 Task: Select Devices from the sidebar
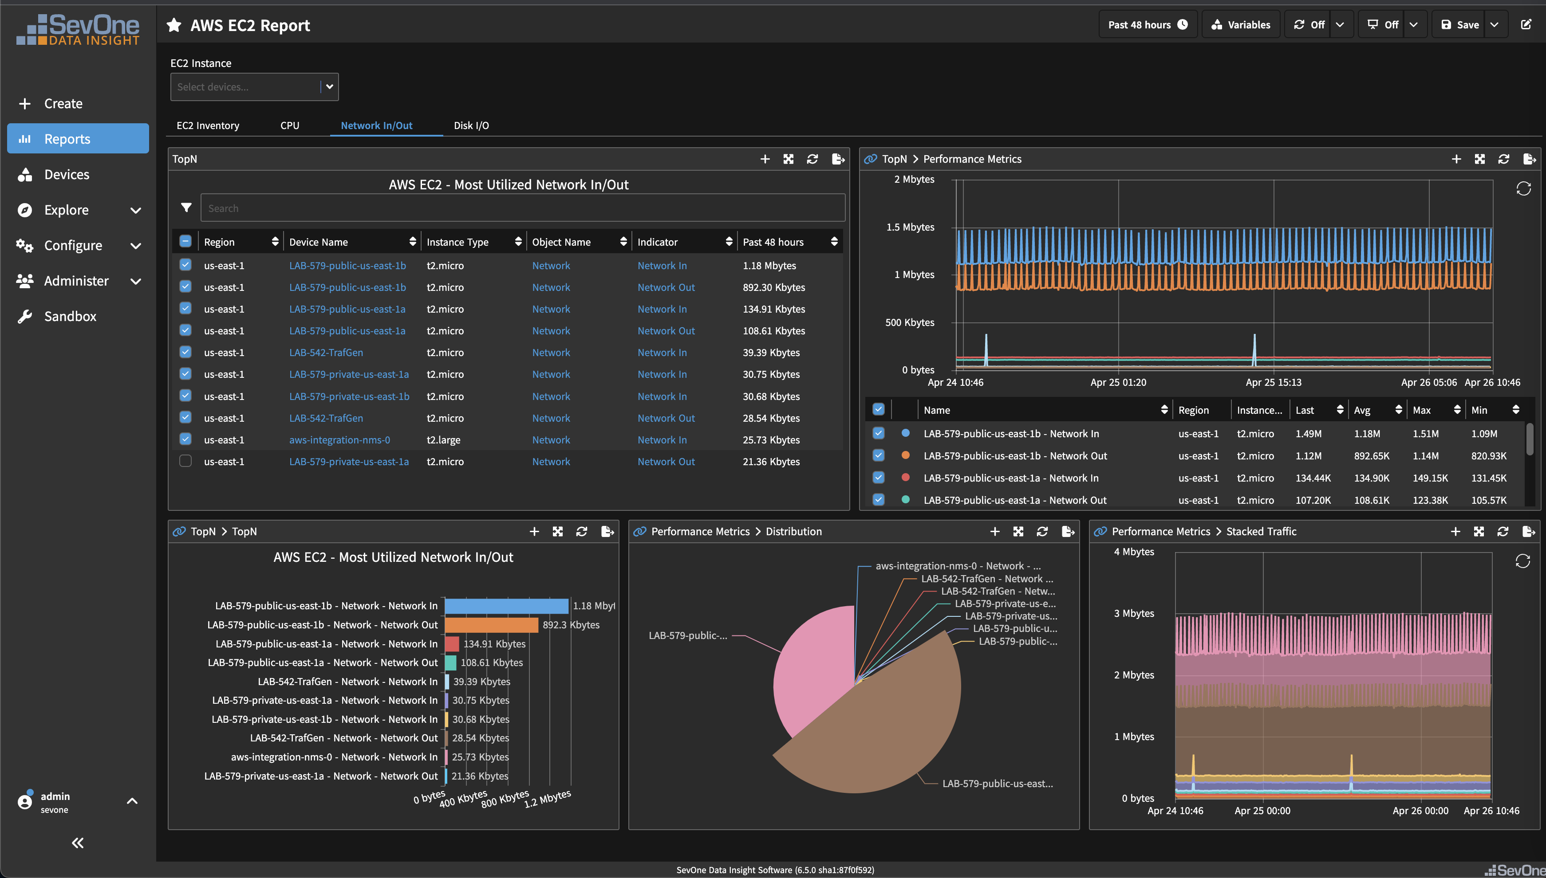coord(67,174)
